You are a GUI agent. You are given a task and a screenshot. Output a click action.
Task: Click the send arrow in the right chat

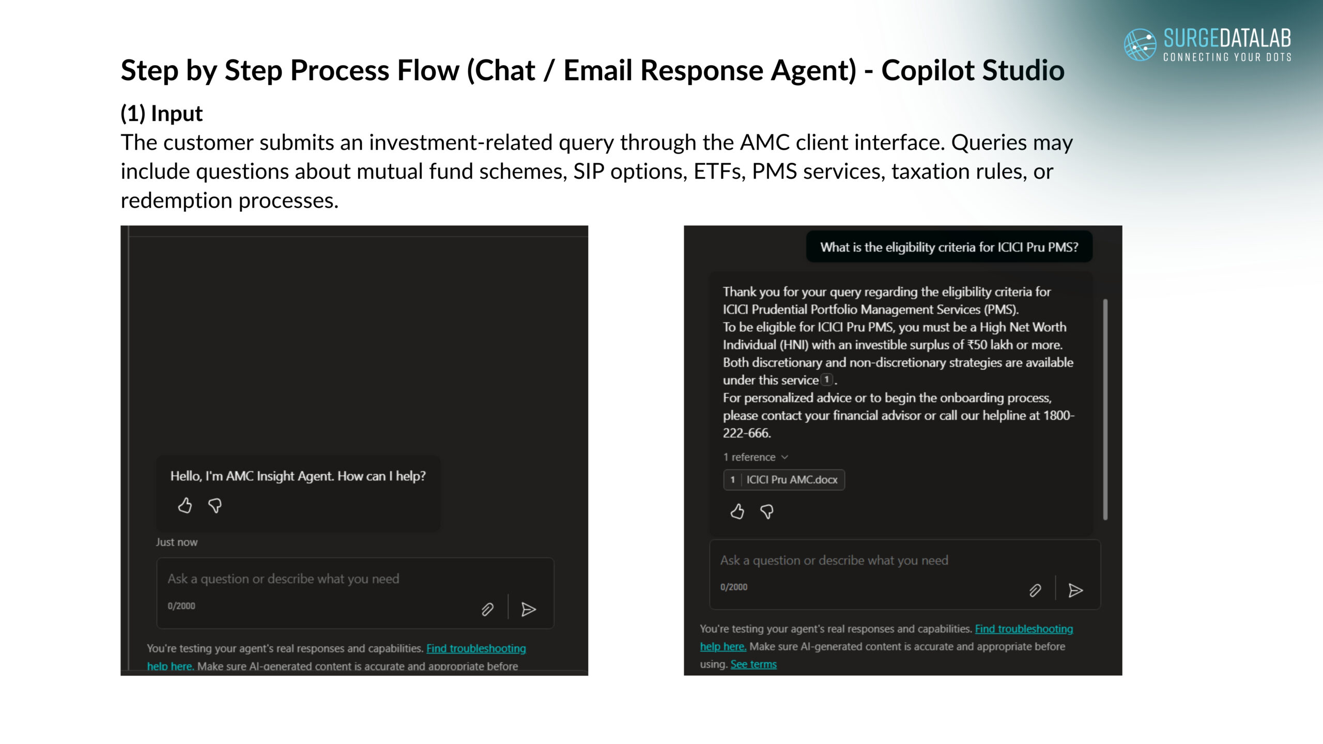coord(1075,591)
